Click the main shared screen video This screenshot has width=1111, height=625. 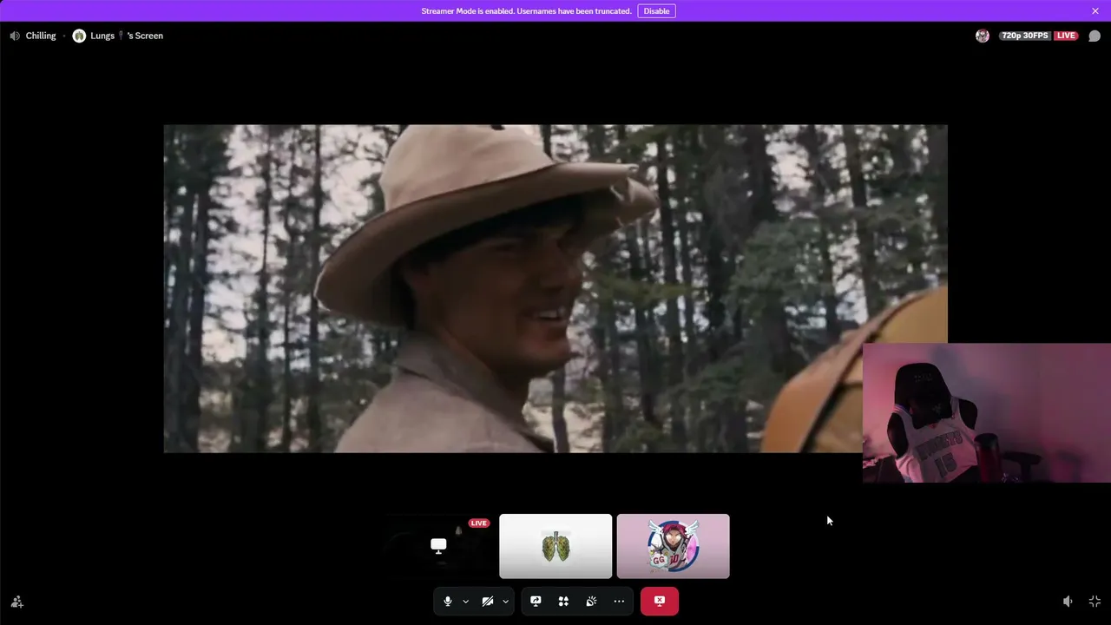point(555,288)
